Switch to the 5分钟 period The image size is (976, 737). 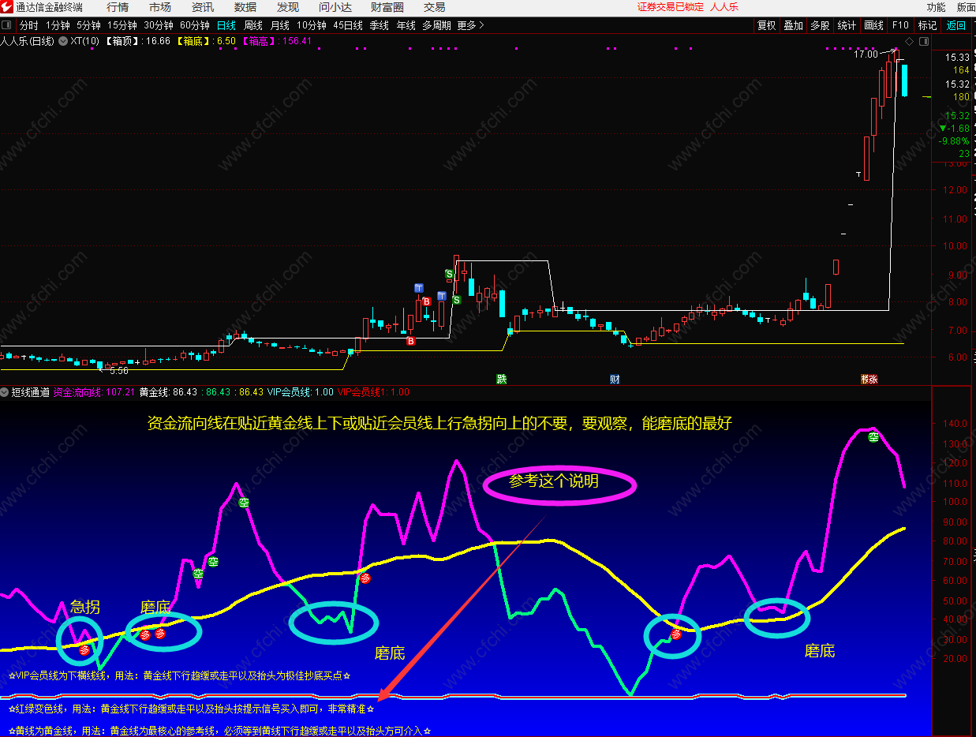[x=89, y=25]
